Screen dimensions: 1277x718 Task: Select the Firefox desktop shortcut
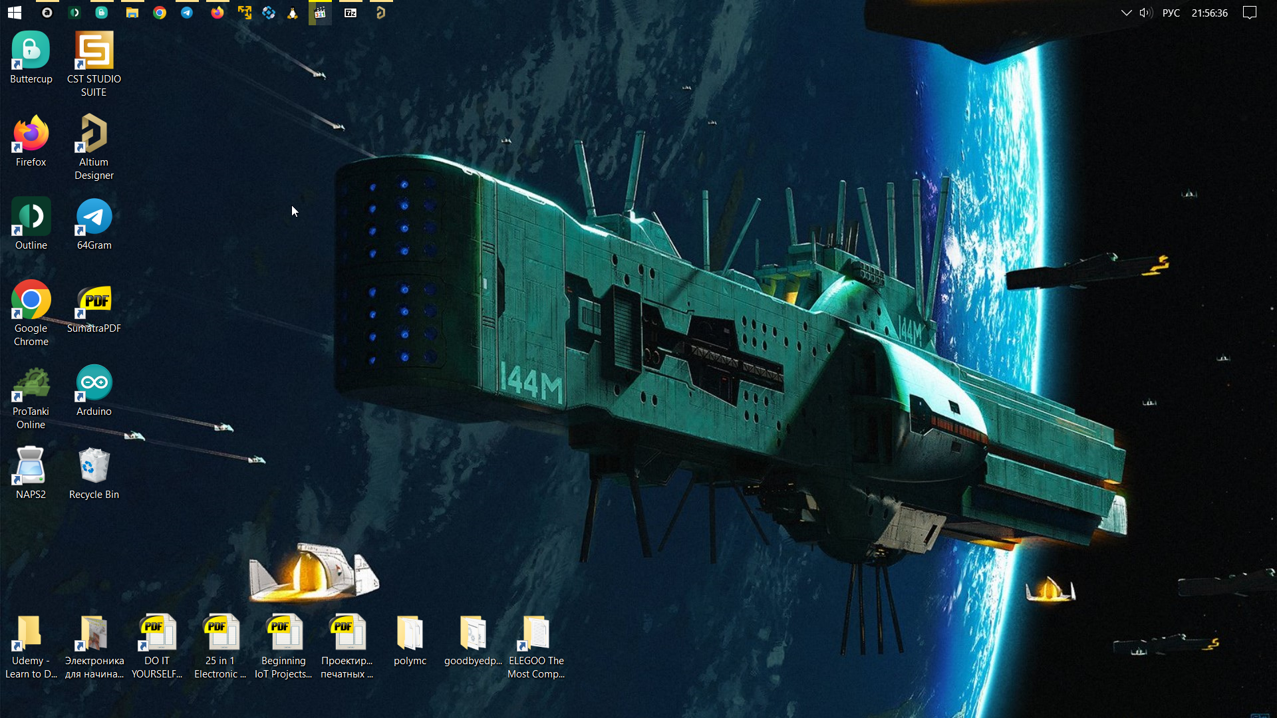(31, 141)
